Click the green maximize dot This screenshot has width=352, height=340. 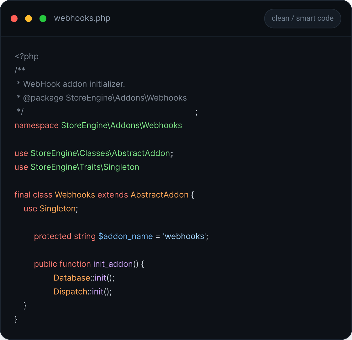(43, 18)
